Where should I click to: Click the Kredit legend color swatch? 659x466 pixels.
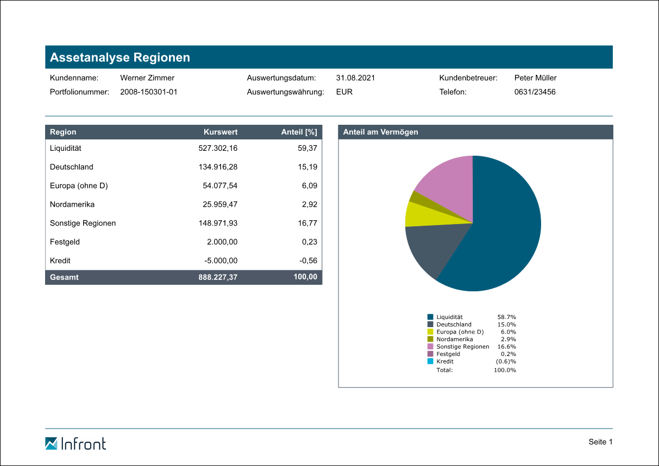pyautogui.click(x=430, y=361)
